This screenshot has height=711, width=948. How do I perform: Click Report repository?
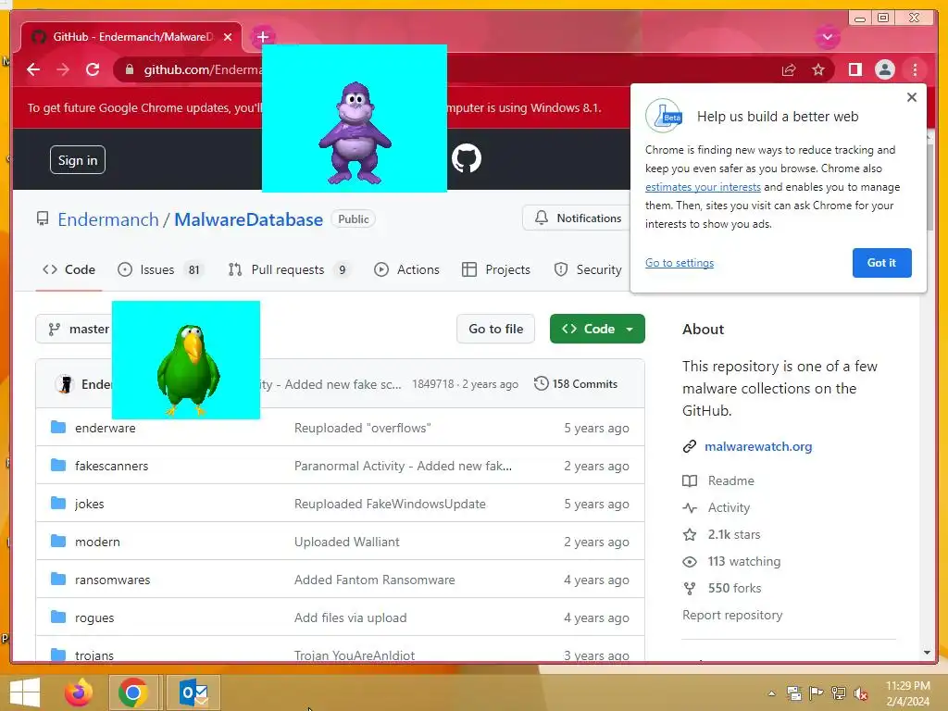732,616
